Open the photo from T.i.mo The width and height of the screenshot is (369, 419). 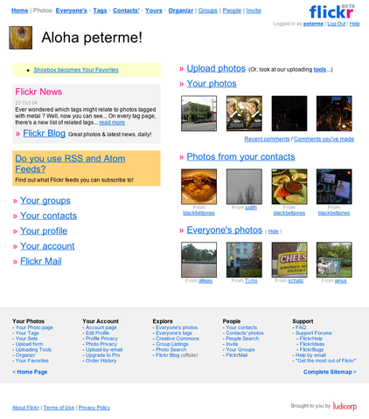click(244, 260)
